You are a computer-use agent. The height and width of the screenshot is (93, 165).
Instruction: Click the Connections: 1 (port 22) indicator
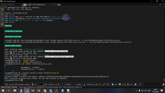[x=92, y=84]
